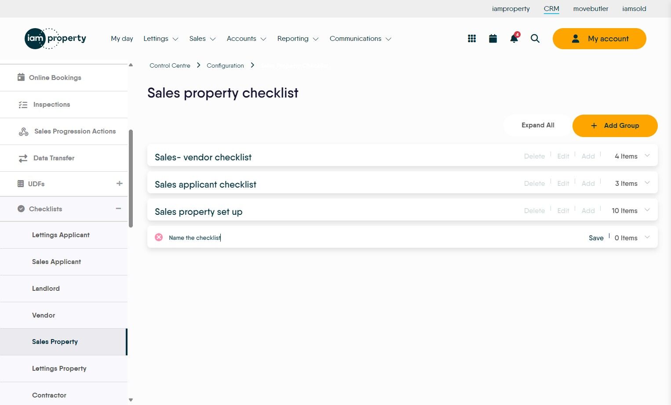Expand Sales property set up chevron

point(647,210)
